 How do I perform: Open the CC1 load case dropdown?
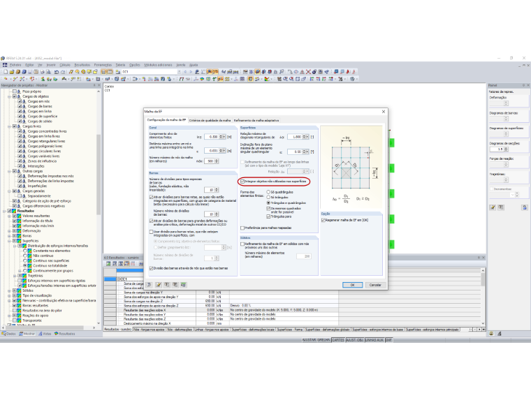179,72
